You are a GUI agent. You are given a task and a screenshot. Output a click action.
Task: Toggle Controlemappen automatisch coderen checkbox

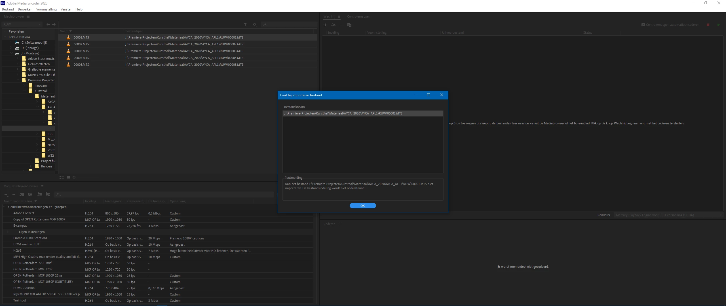point(643,25)
